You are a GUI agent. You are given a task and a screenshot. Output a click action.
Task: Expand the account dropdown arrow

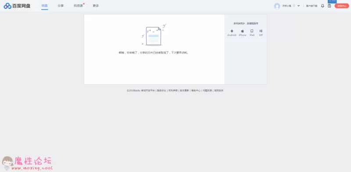(299, 6)
